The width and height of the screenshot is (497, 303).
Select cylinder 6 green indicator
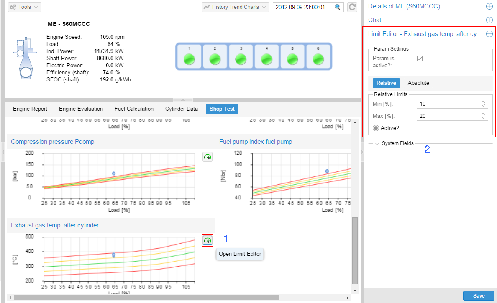[x=318, y=59]
